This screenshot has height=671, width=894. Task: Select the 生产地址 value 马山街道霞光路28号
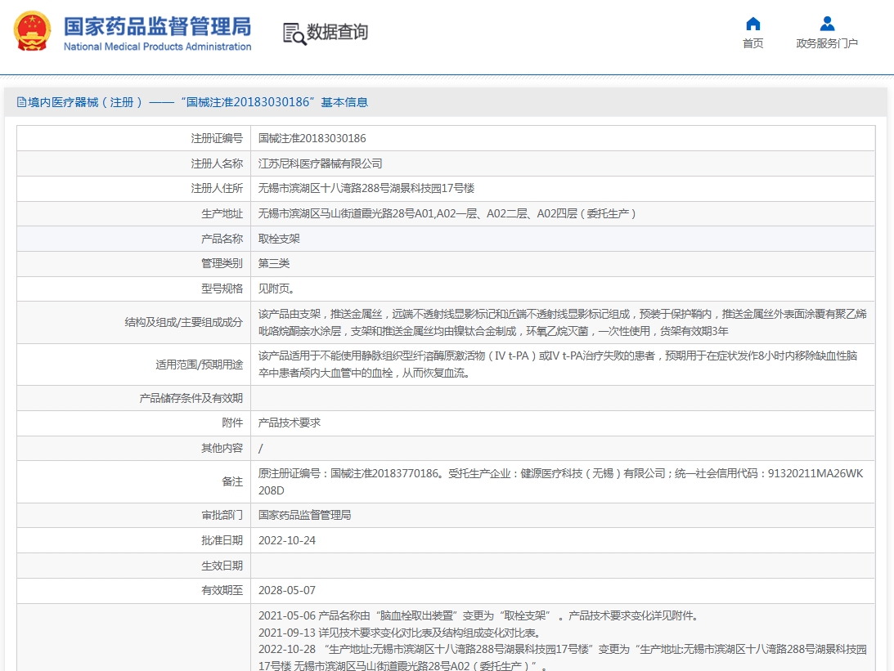click(x=447, y=213)
